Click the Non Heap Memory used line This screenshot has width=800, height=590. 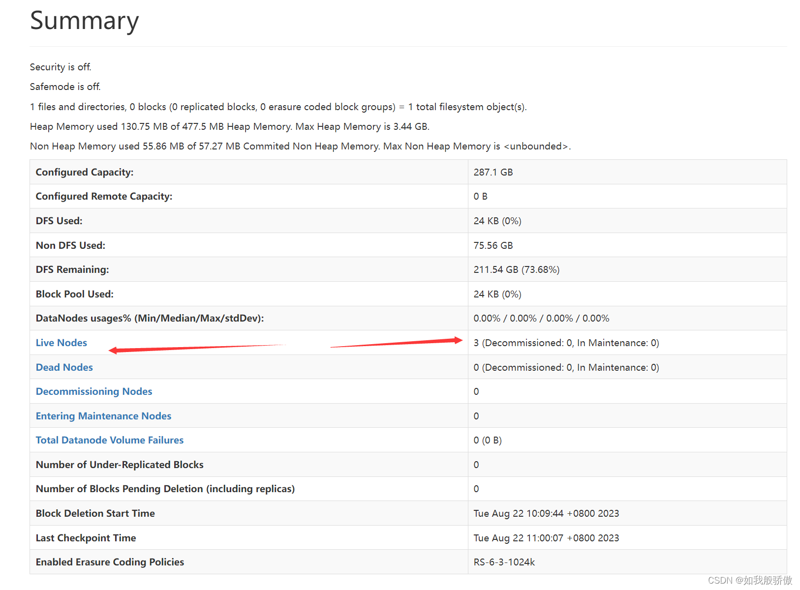[301, 146]
